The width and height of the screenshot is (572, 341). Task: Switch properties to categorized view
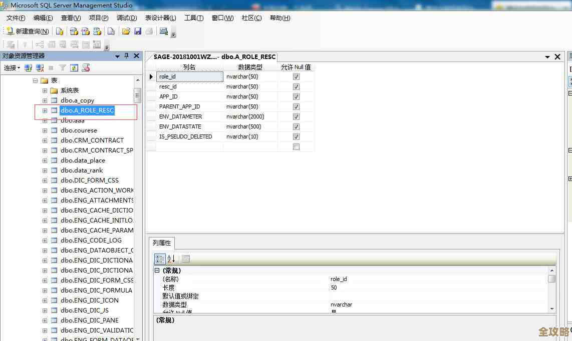point(160,258)
